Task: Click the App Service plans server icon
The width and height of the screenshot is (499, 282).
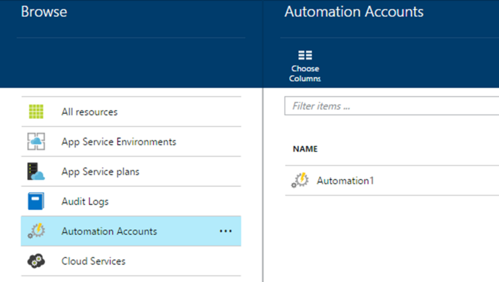Action: 36,172
